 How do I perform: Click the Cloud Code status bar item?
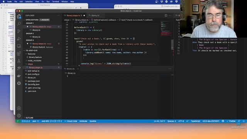[x=71, y=121]
